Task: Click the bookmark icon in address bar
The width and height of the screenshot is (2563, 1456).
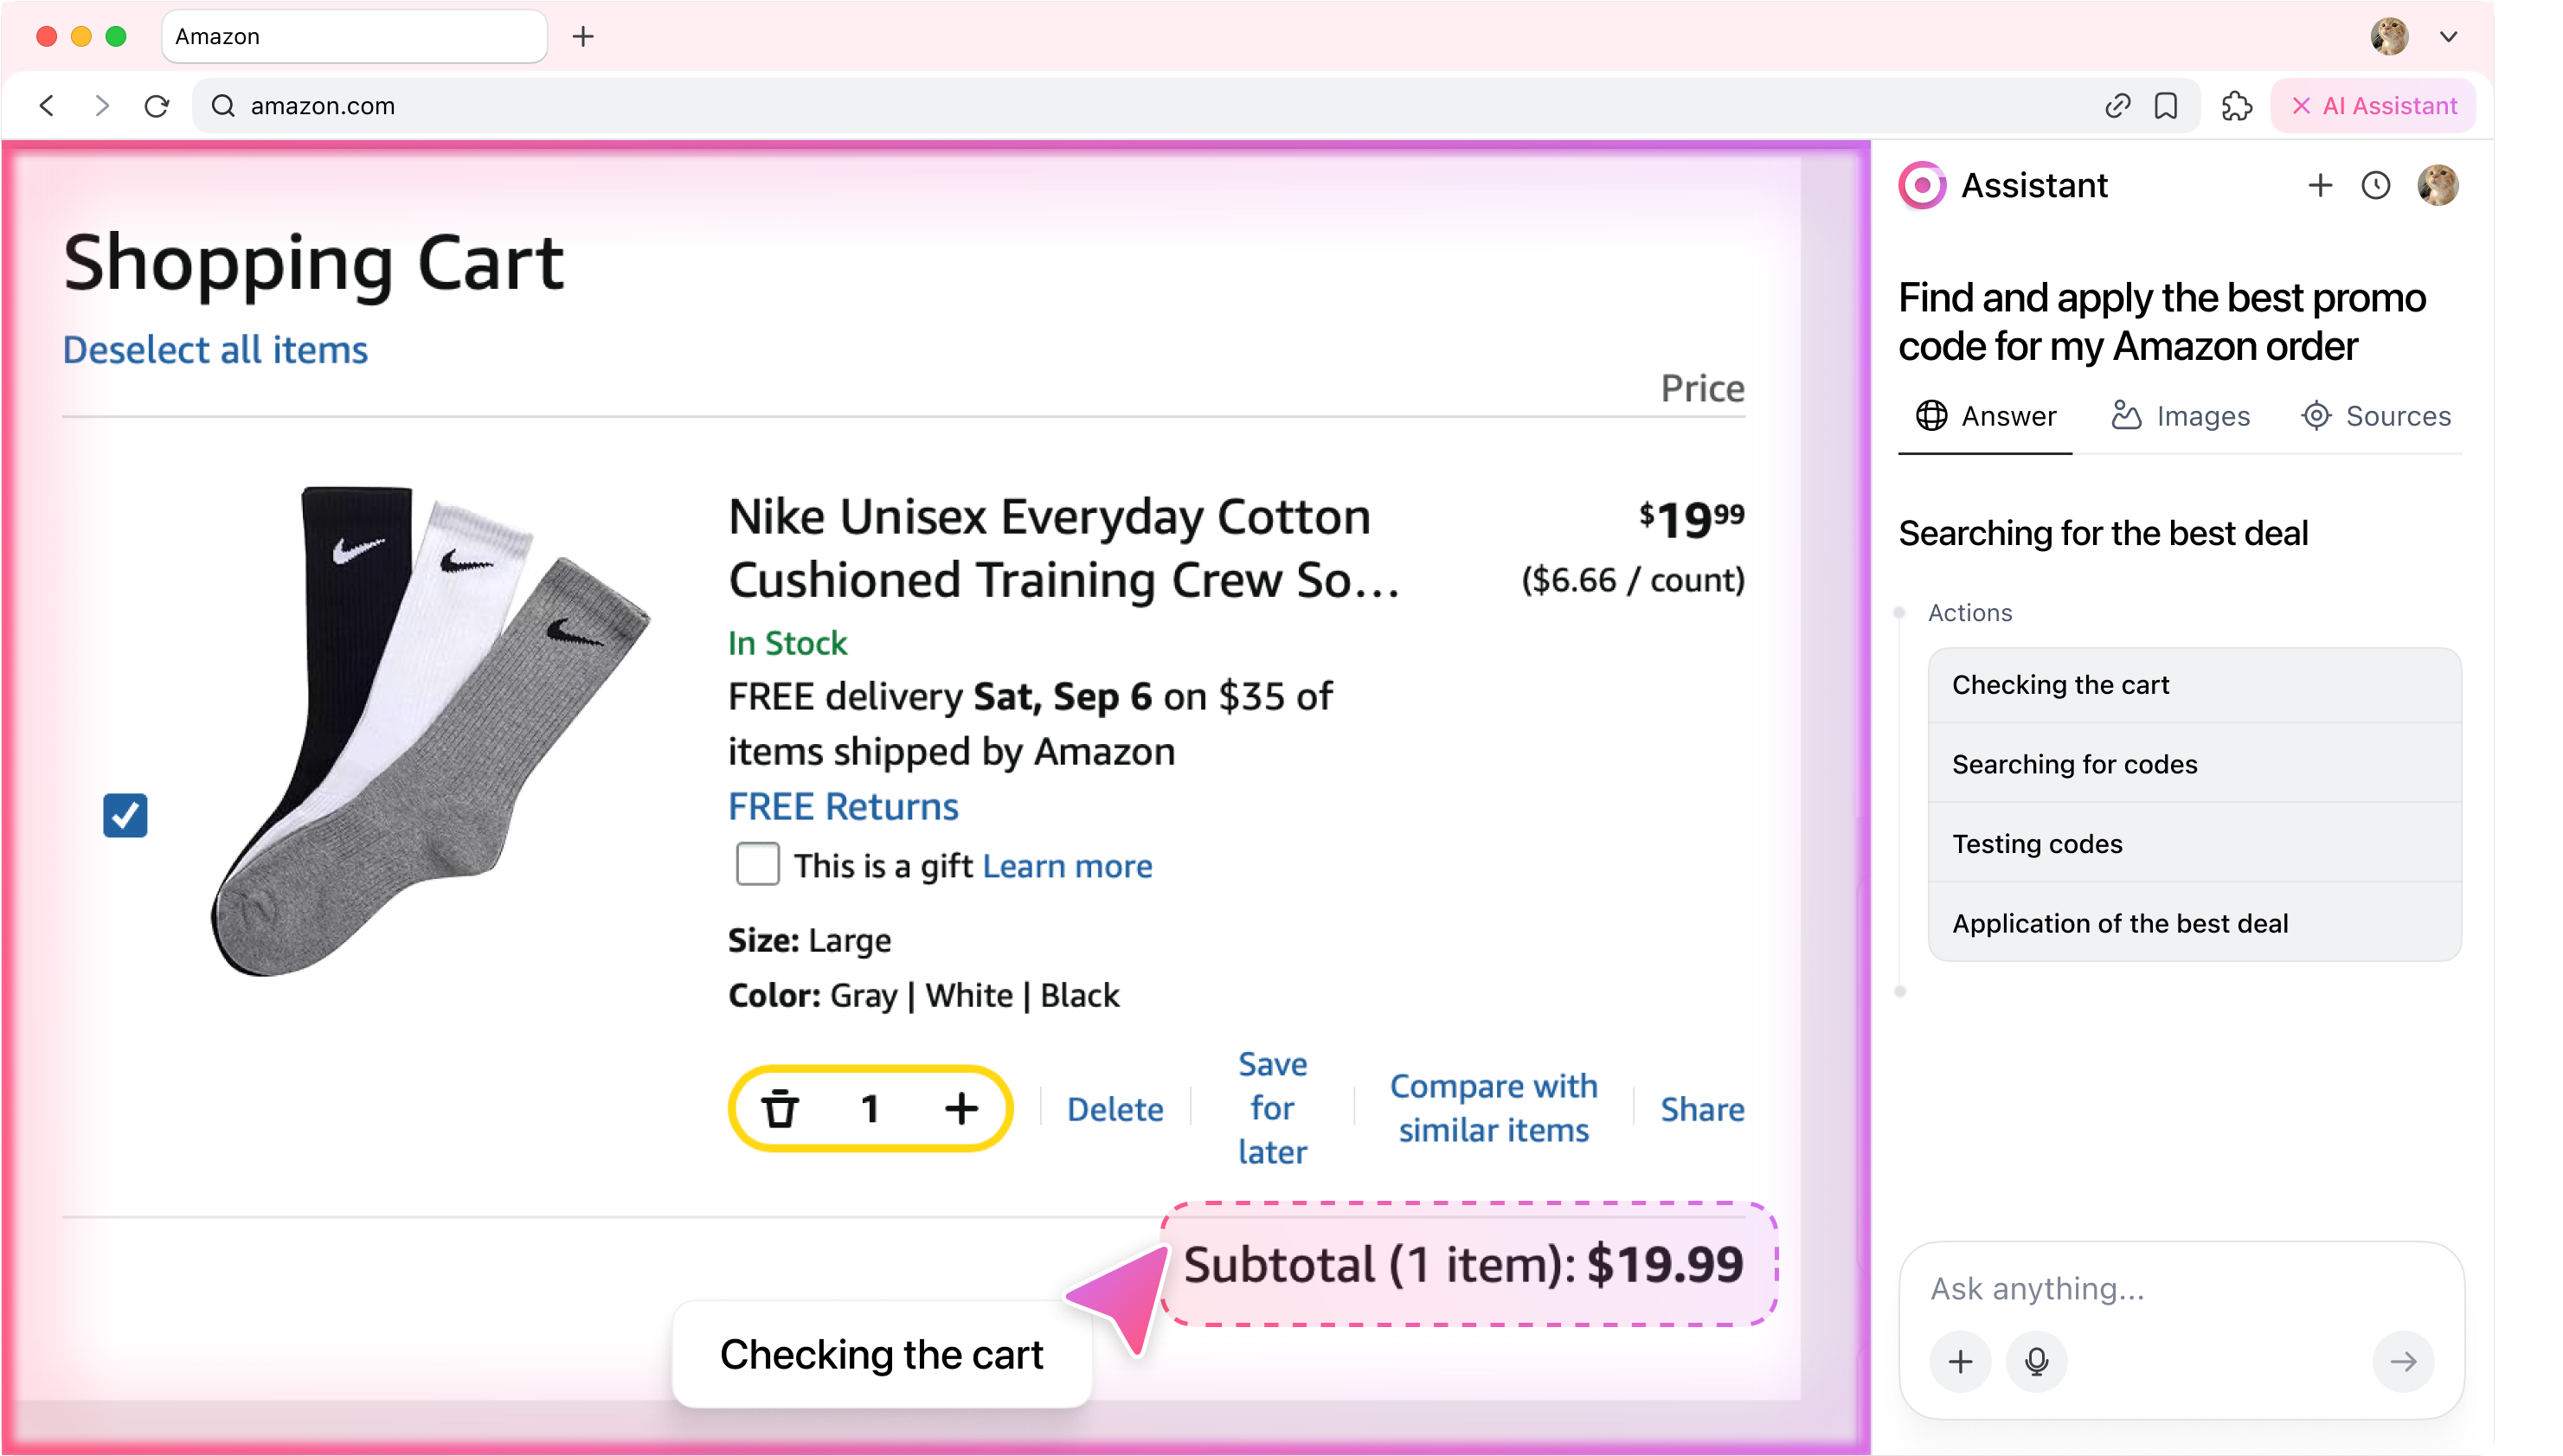Action: click(x=2166, y=106)
